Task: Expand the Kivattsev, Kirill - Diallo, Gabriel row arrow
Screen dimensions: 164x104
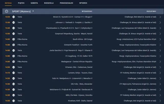Action: pyautogui.click(x=160, y=101)
